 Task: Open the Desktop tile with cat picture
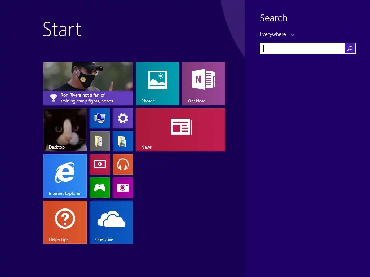pos(65,130)
